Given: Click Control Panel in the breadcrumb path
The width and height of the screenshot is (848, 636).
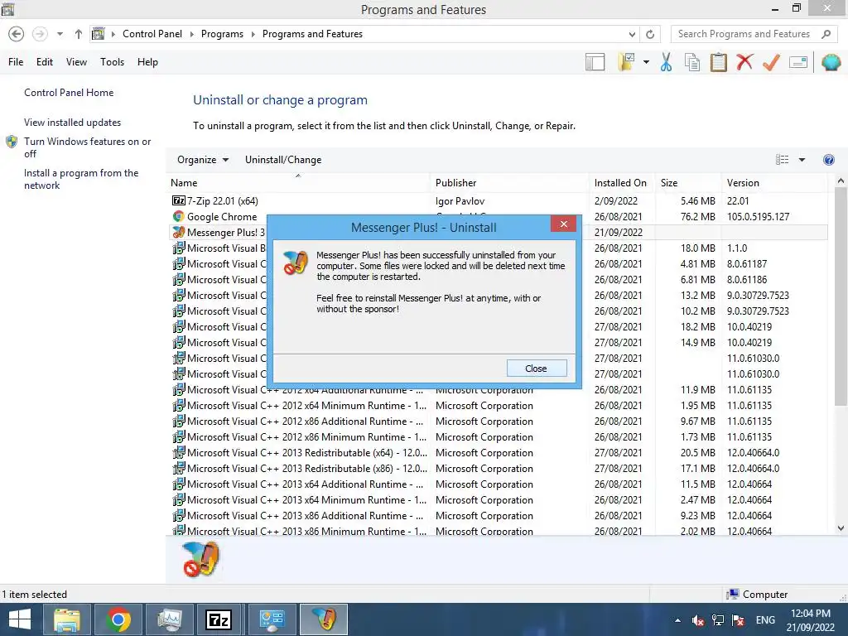Looking at the screenshot, I should (152, 34).
